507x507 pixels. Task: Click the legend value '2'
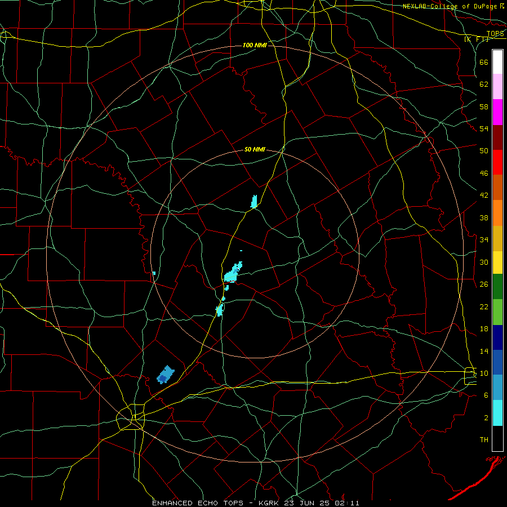(x=486, y=418)
